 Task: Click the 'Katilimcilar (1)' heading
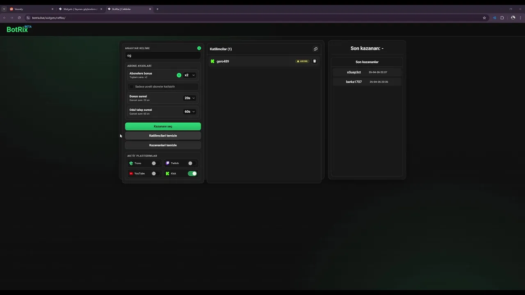[221, 49]
